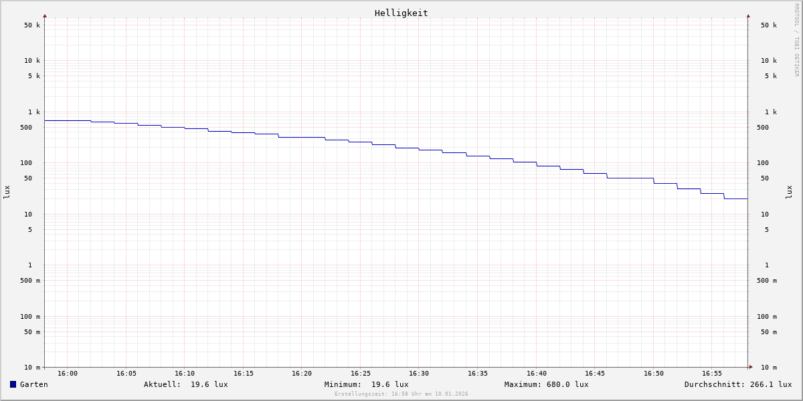Click the Maximum 680.0 lux statistic
Image resolution: width=803 pixels, height=401 pixels.
coord(546,384)
